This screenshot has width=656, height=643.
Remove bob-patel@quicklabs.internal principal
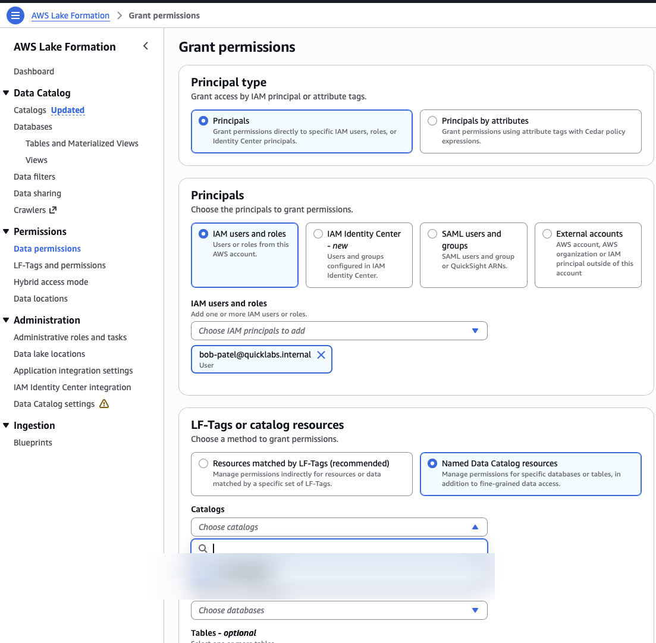(321, 355)
